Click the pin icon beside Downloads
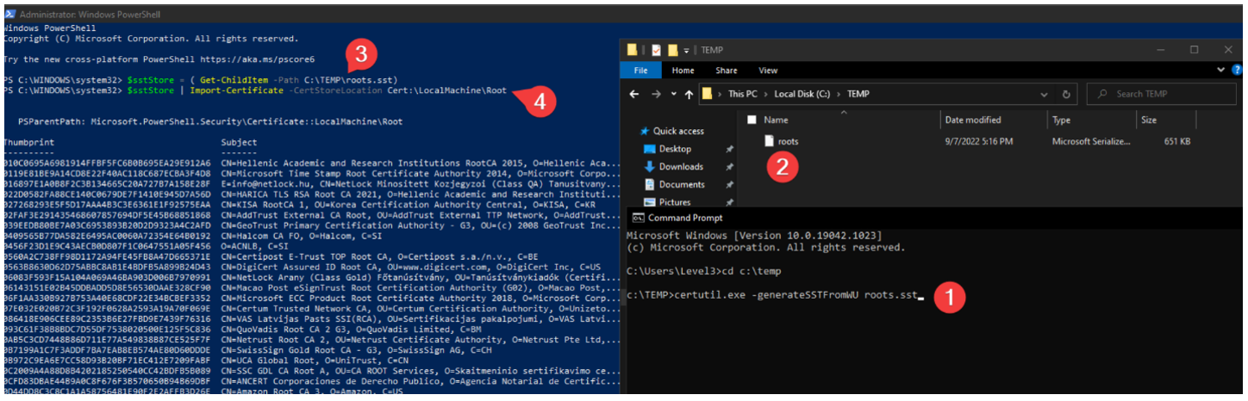The width and height of the screenshot is (1248, 401). pos(729,167)
